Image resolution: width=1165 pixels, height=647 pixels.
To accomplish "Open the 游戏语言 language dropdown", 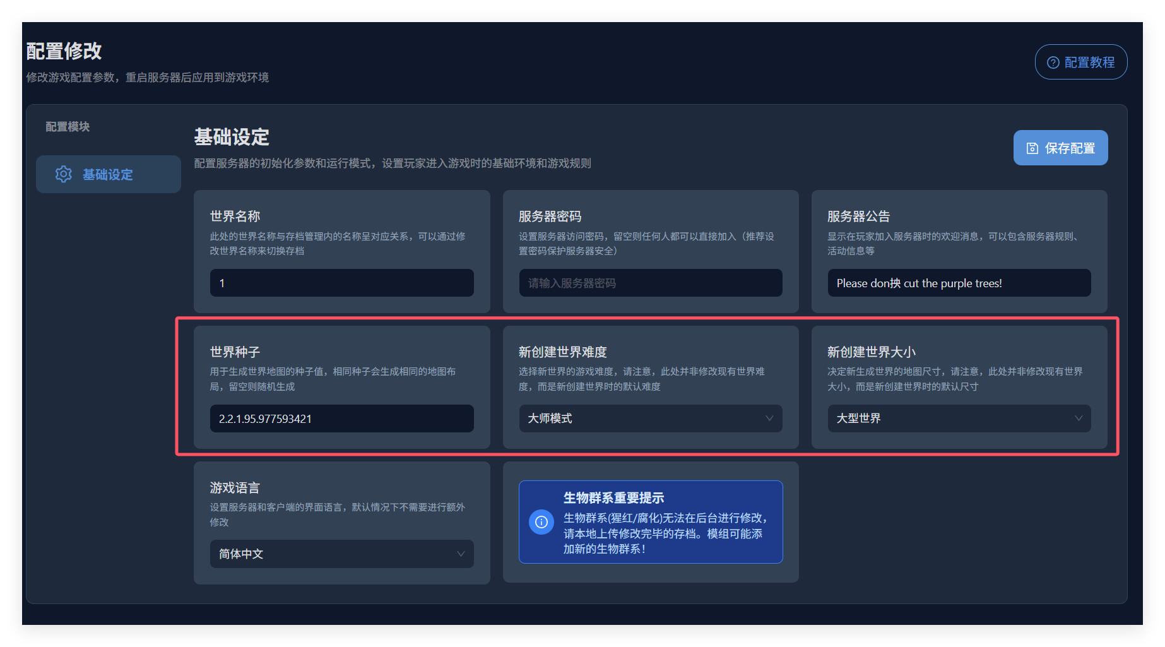I will click(x=341, y=554).
